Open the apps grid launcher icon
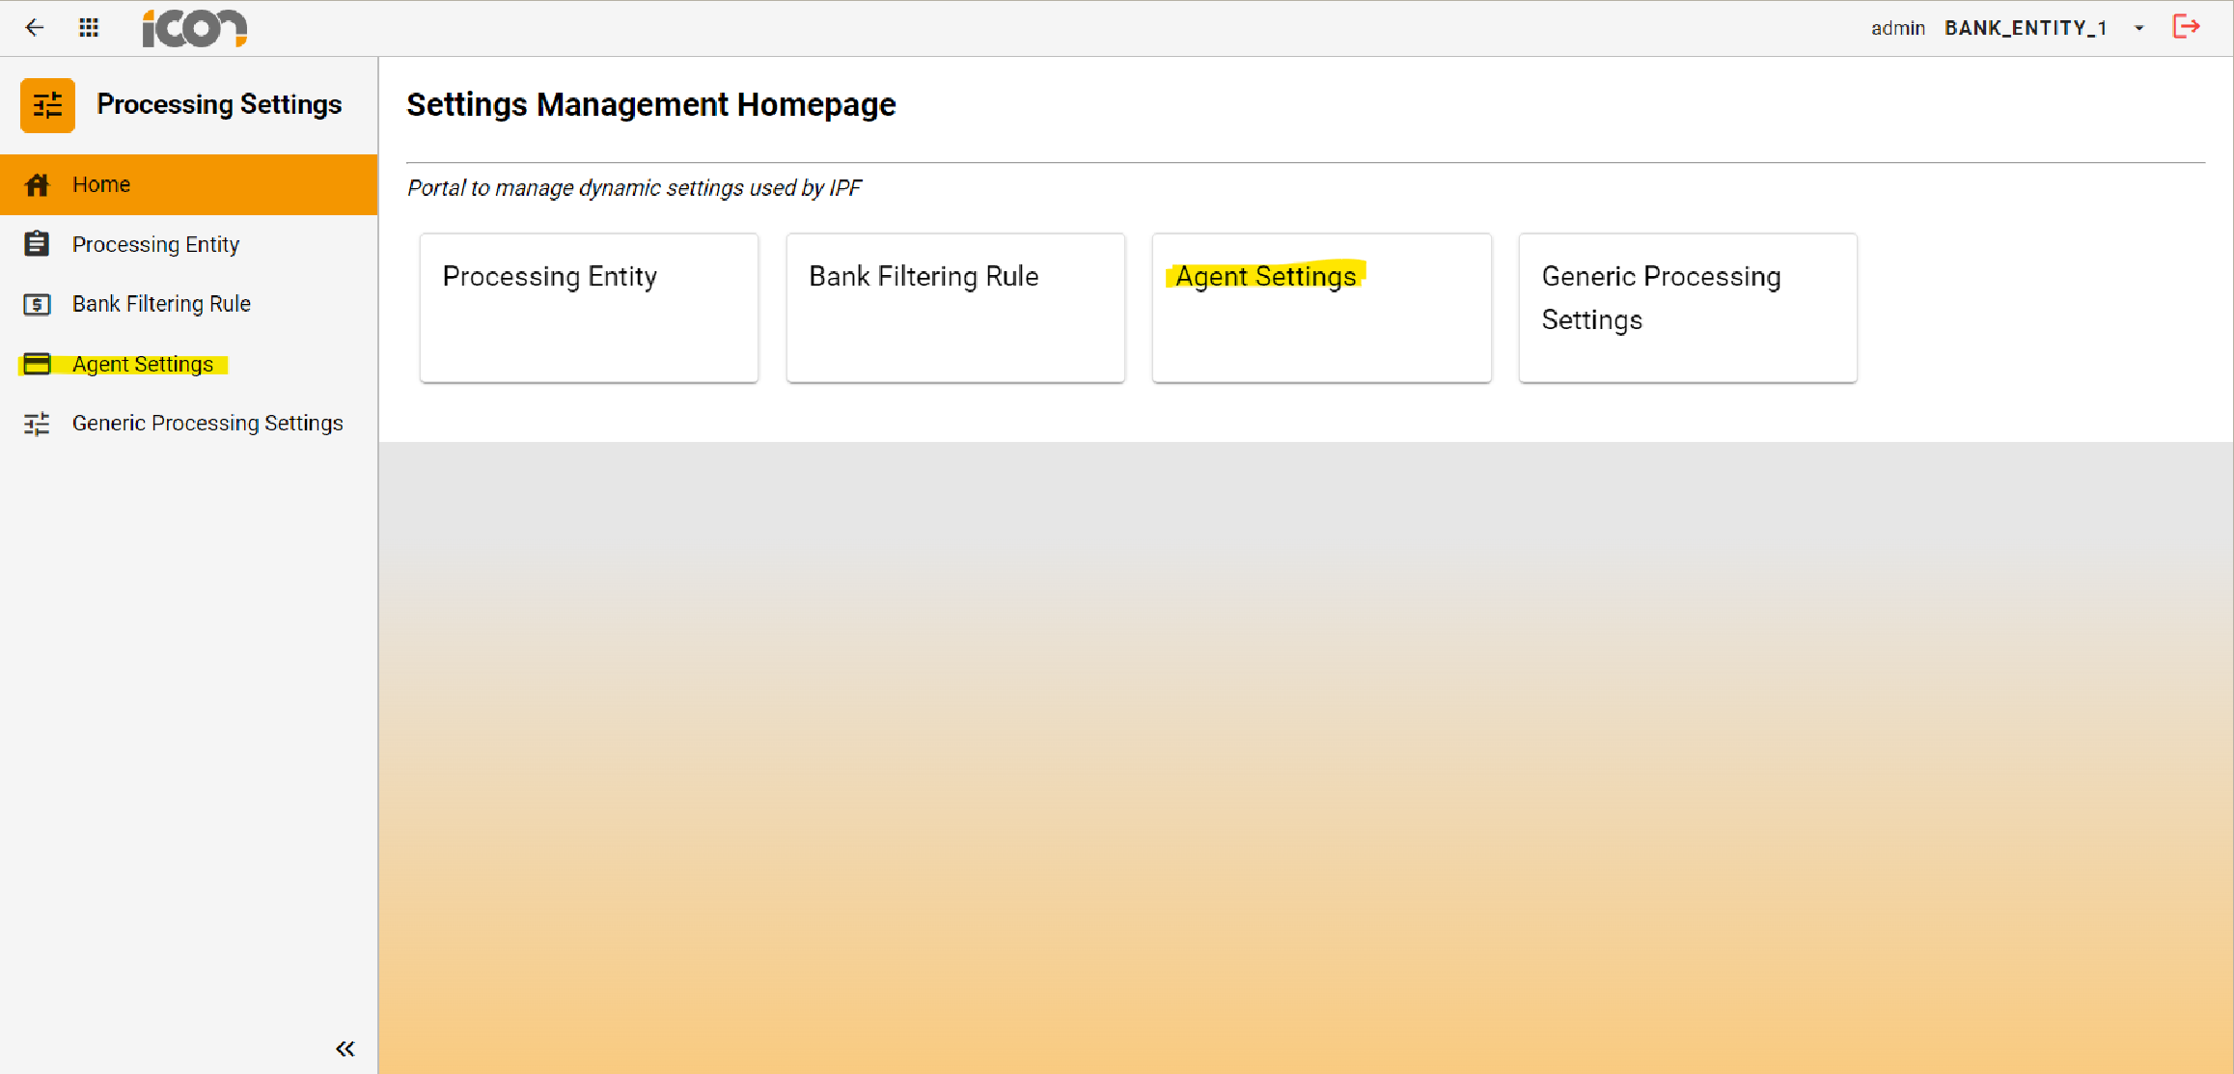Image resolution: width=2234 pixels, height=1074 pixels. [x=89, y=27]
